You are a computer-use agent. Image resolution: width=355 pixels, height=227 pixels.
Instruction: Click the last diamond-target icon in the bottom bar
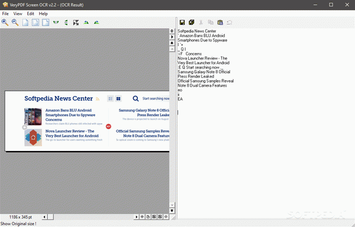166,216
